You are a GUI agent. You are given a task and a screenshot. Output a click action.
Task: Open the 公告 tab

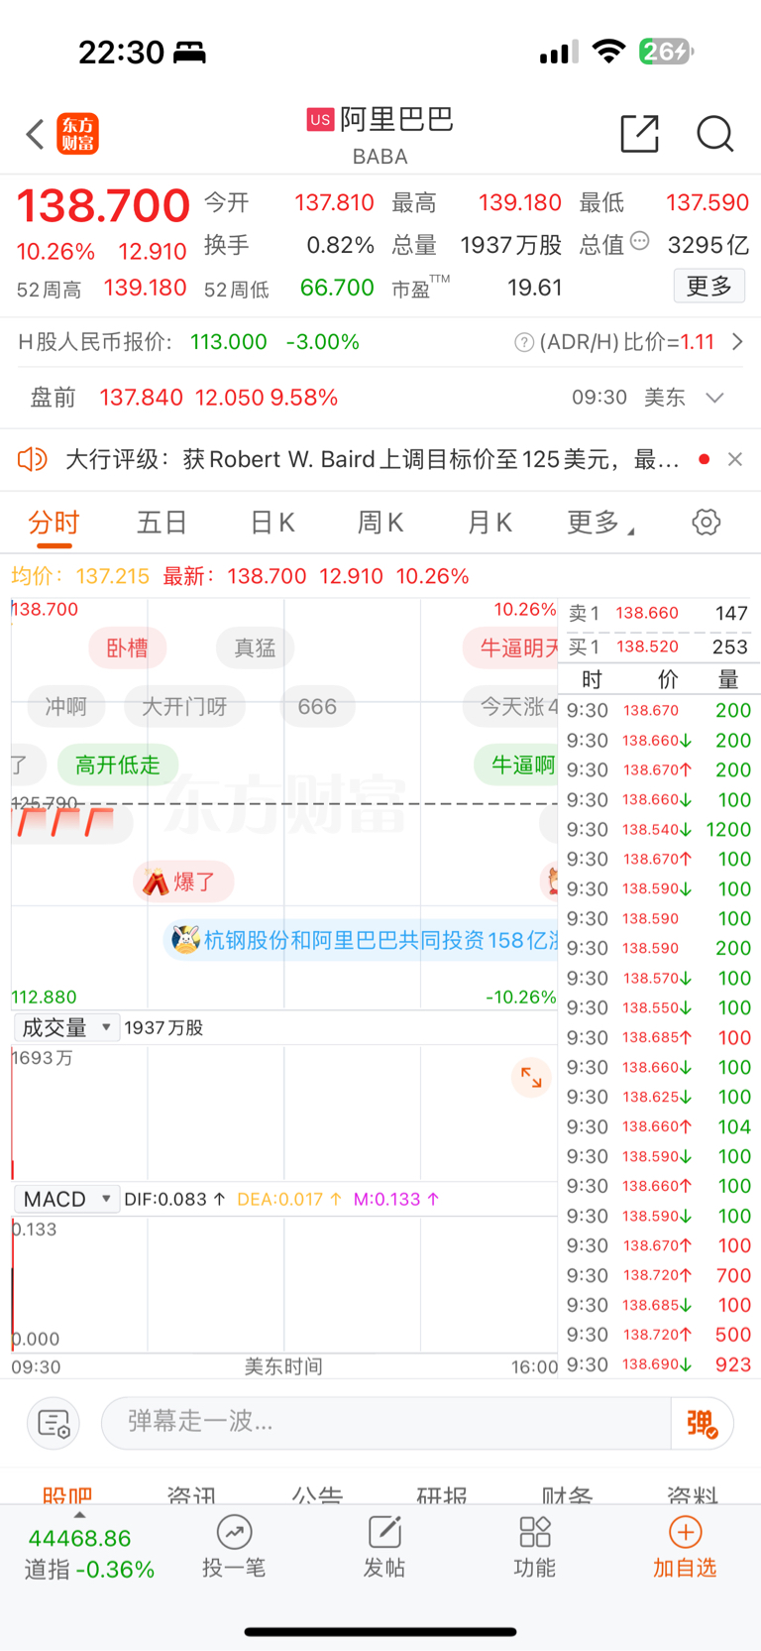(317, 1494)
